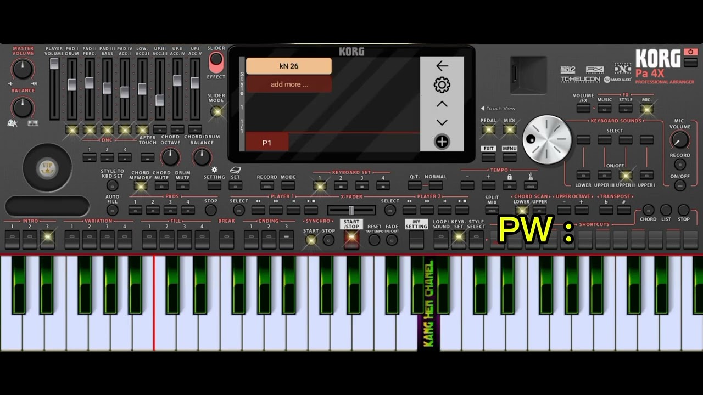Click the Ending 3 button

tap(286, 239)
